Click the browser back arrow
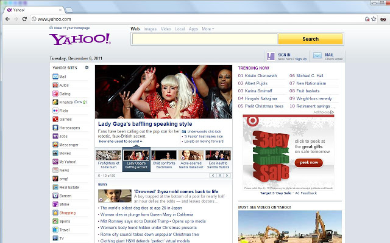390x243 pixels. tap(7, 19)
